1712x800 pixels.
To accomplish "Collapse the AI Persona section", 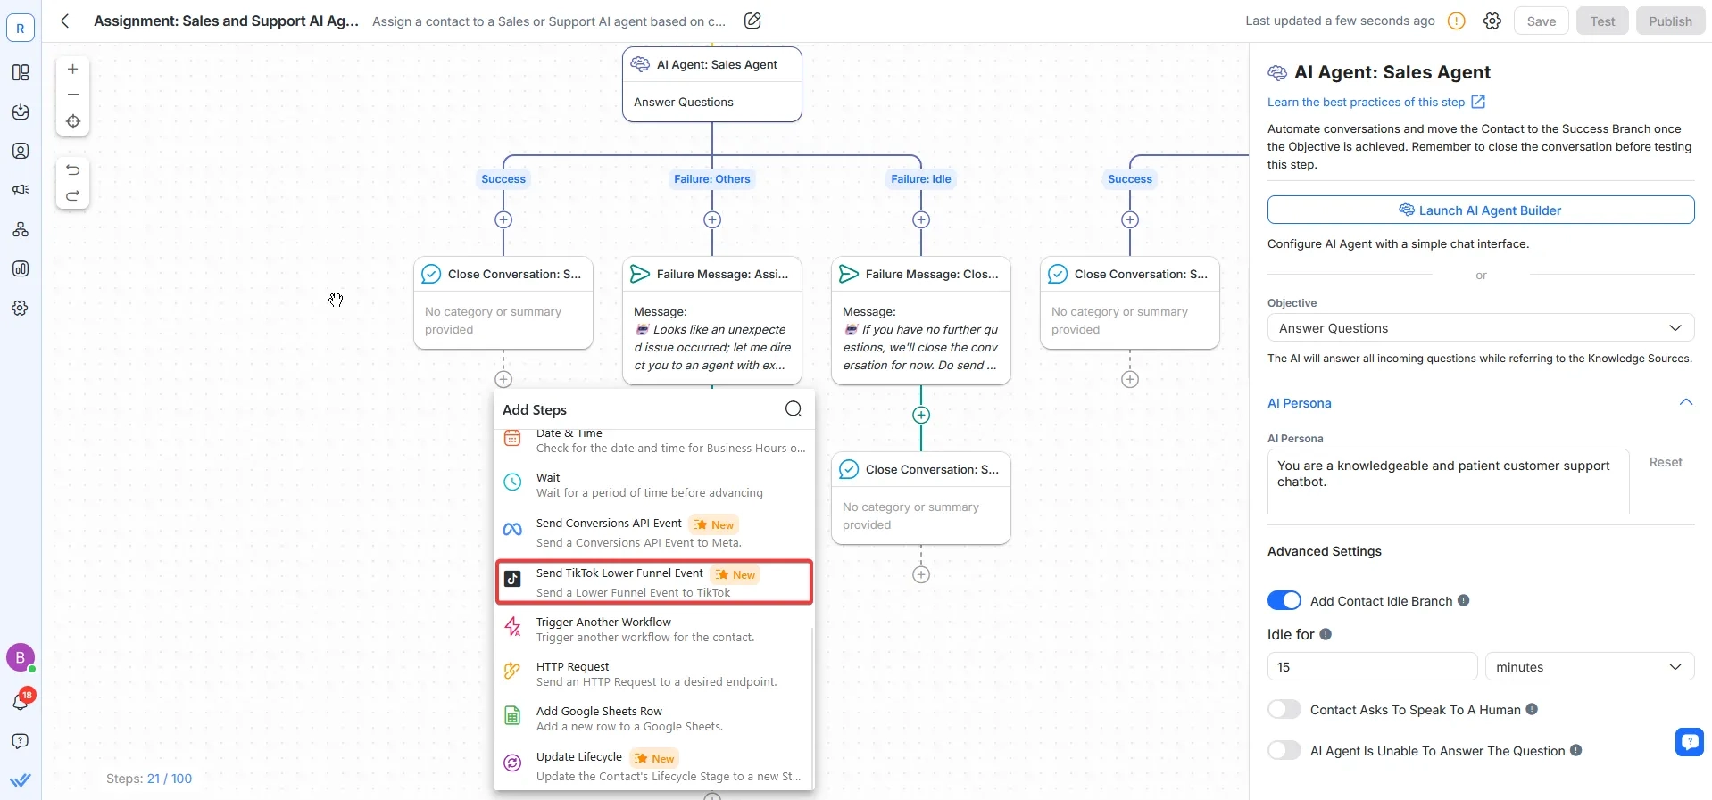I will (x=1686, y=402).
